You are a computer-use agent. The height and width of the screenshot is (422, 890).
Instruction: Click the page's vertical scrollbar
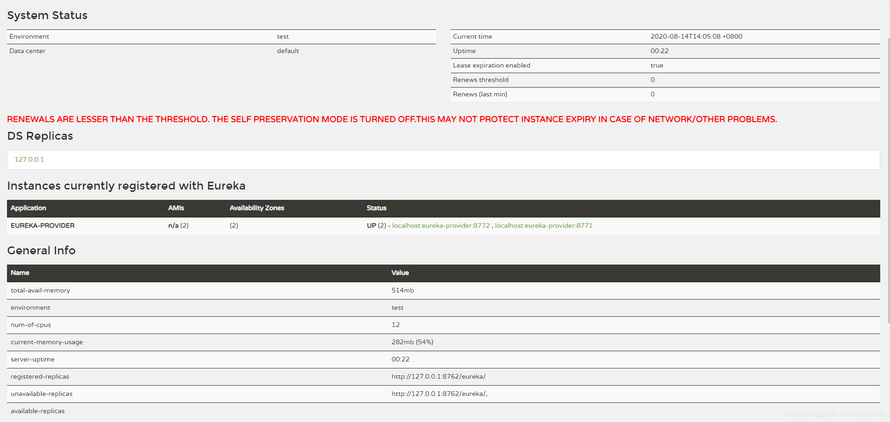point(888,182)
